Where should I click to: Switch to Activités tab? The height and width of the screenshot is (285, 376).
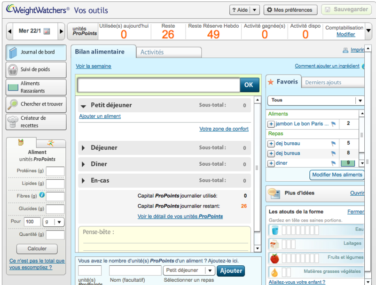pos(169,52)
